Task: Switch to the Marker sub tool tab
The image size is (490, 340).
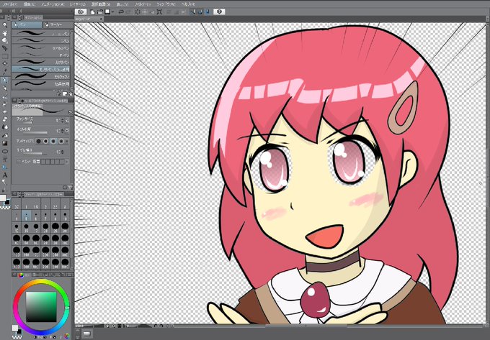Action: (x=58, y=24)
